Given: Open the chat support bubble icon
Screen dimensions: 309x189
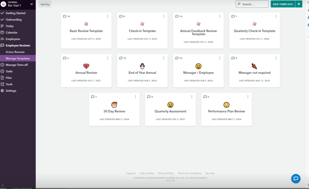Looking at the screenshot, I should point(295,178).
